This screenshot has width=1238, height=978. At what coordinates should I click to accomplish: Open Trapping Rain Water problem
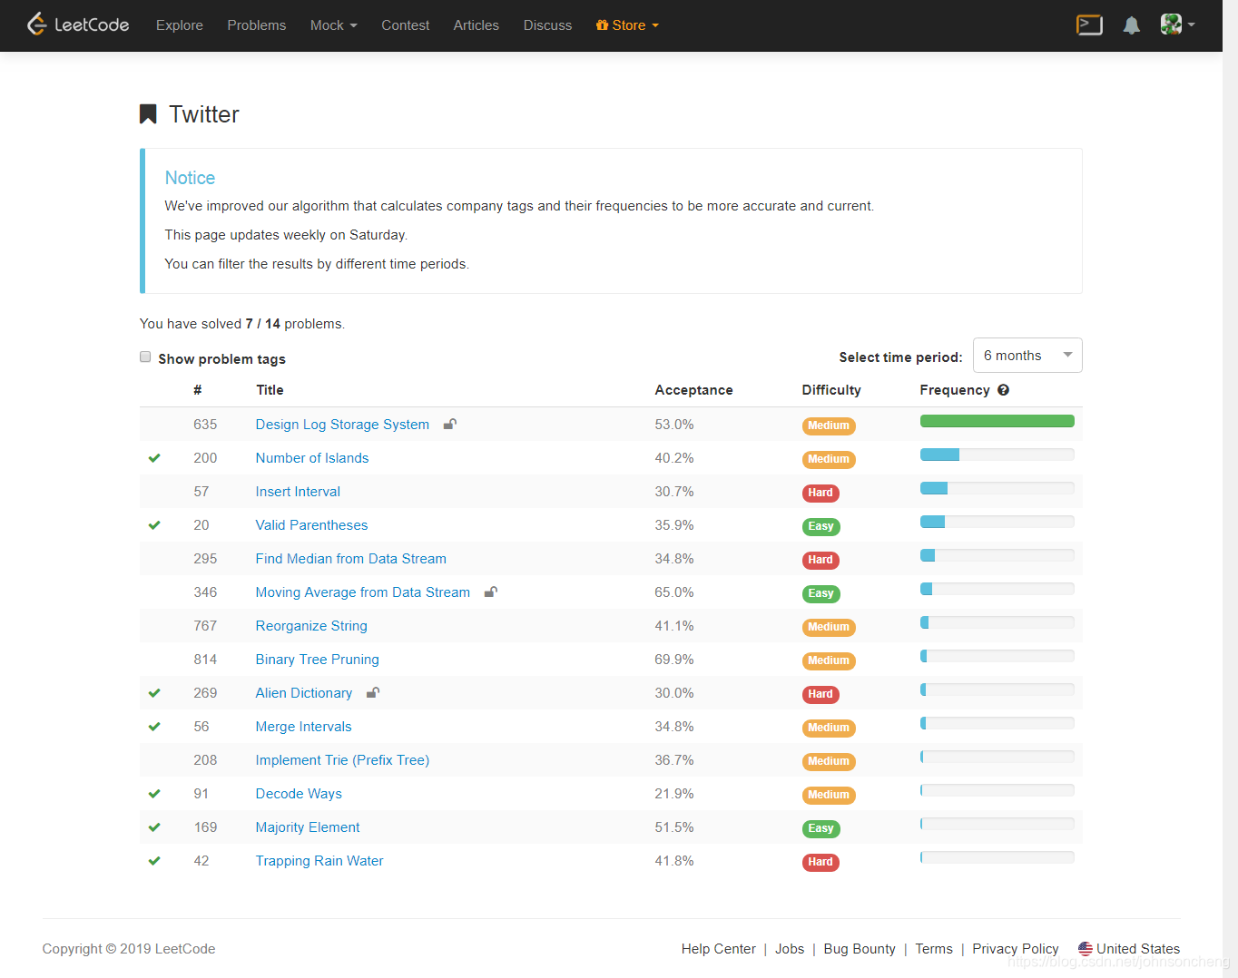[319, 861]
